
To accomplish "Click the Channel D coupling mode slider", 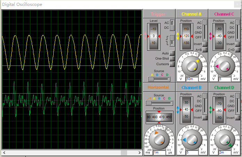I will click(x=237, y=103).
